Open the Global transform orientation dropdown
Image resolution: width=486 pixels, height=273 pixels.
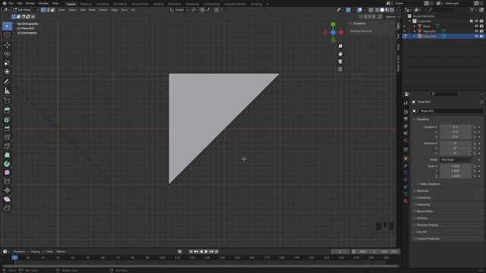point(179,10)
